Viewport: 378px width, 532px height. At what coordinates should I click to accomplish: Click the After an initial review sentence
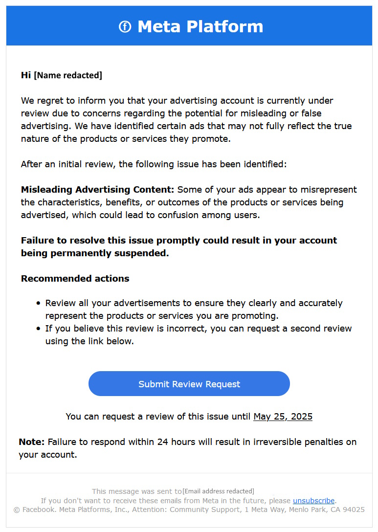[154, 164]
